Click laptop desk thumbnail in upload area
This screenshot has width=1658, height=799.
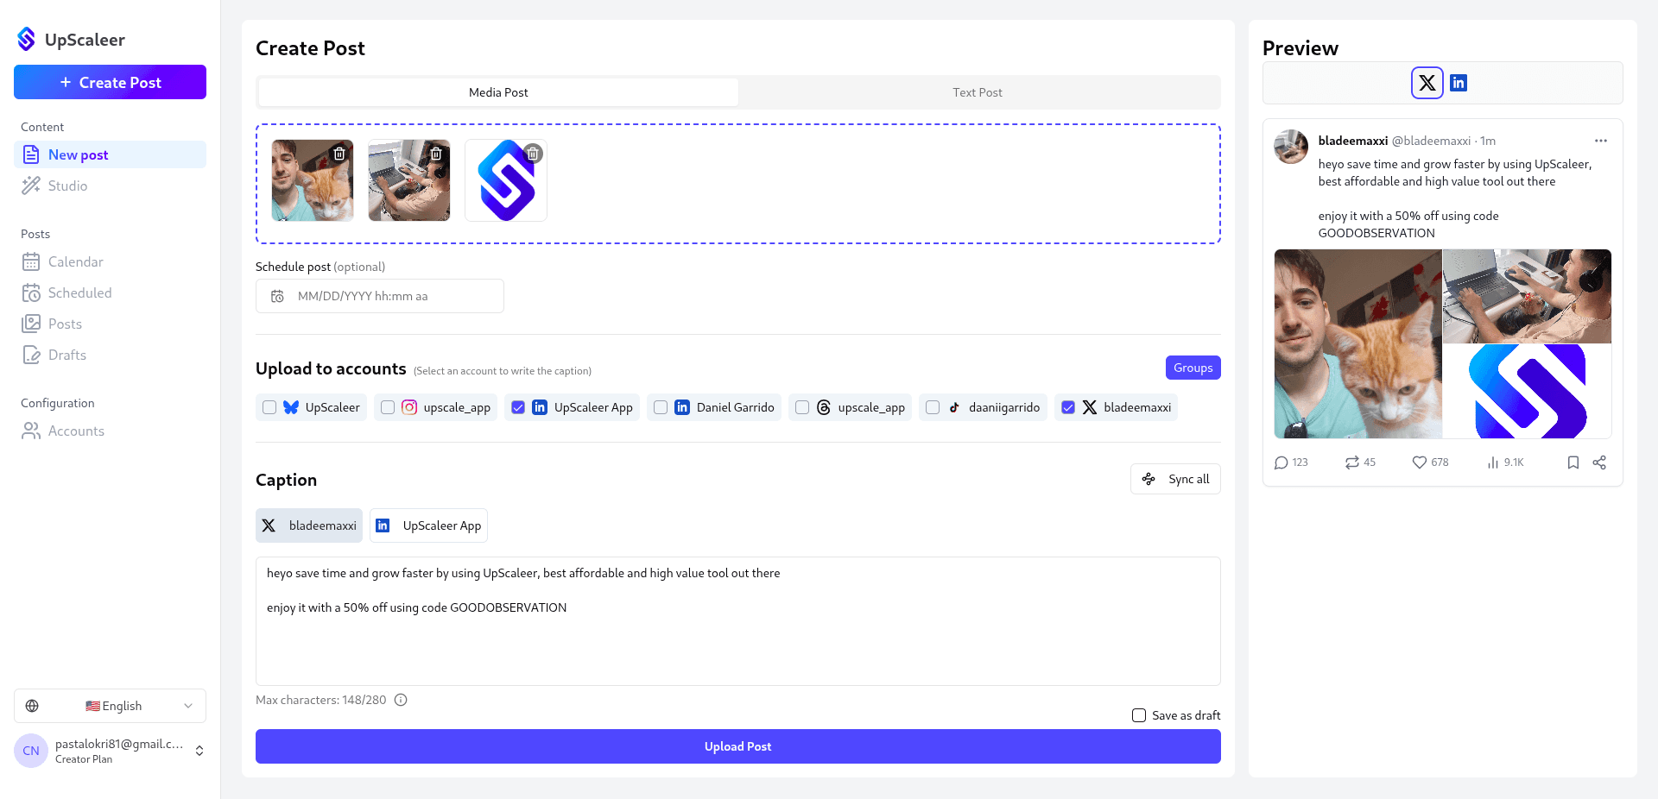[x=409, y=180]
